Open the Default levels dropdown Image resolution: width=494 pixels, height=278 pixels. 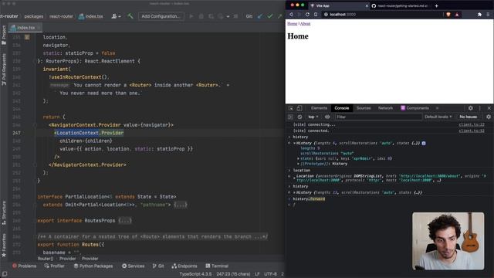[438, 117]
